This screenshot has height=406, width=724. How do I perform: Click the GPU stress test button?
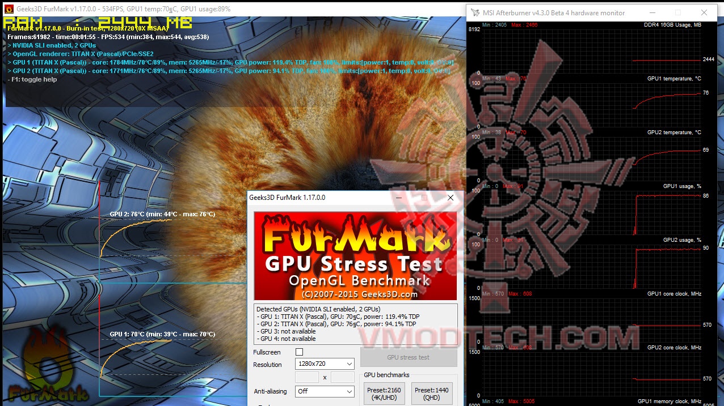[x=409, y=357]
